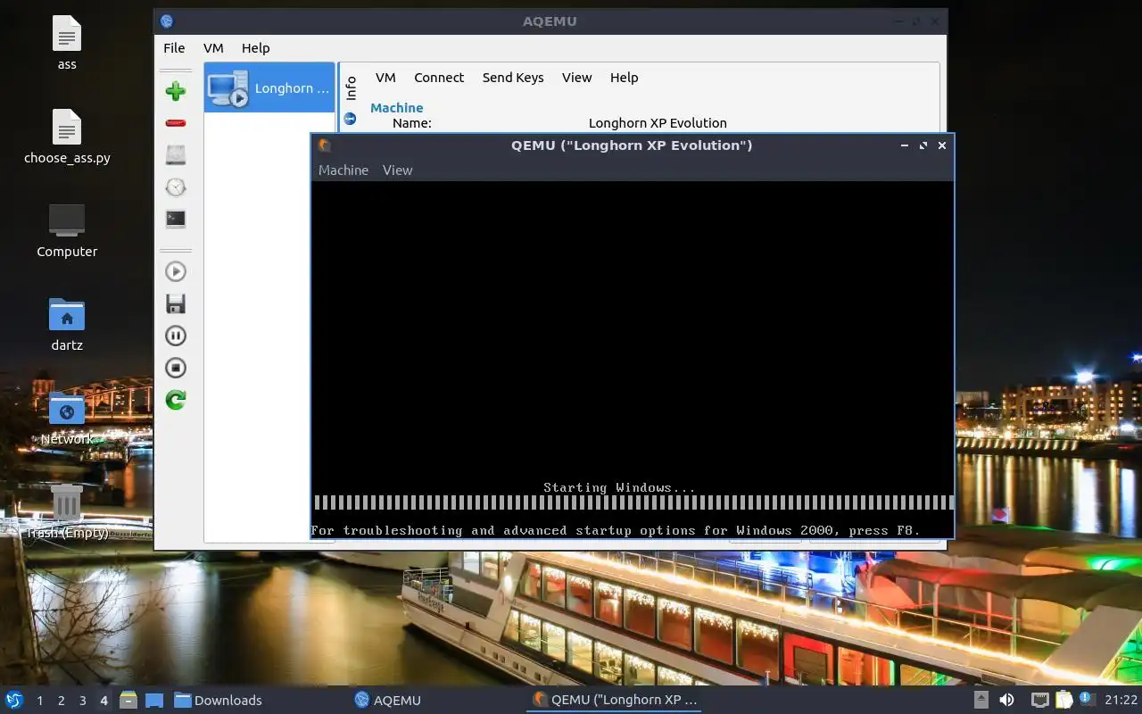Screen dimensions: 1142x714
Task: Click the 'Machine' section heading
Action: click(396, 108)
